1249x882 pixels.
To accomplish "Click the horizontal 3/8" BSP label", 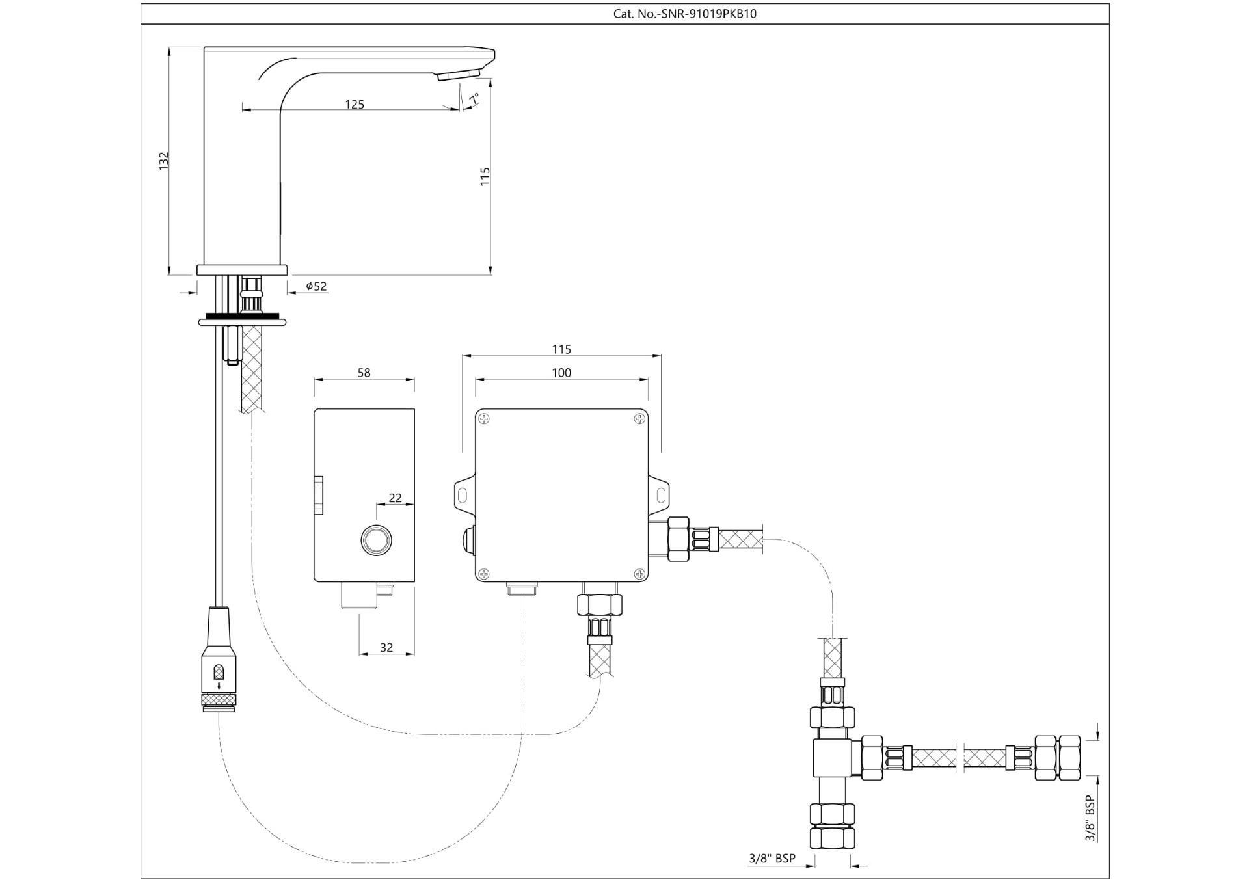I will pyautogui.click(x=772, y=859).
